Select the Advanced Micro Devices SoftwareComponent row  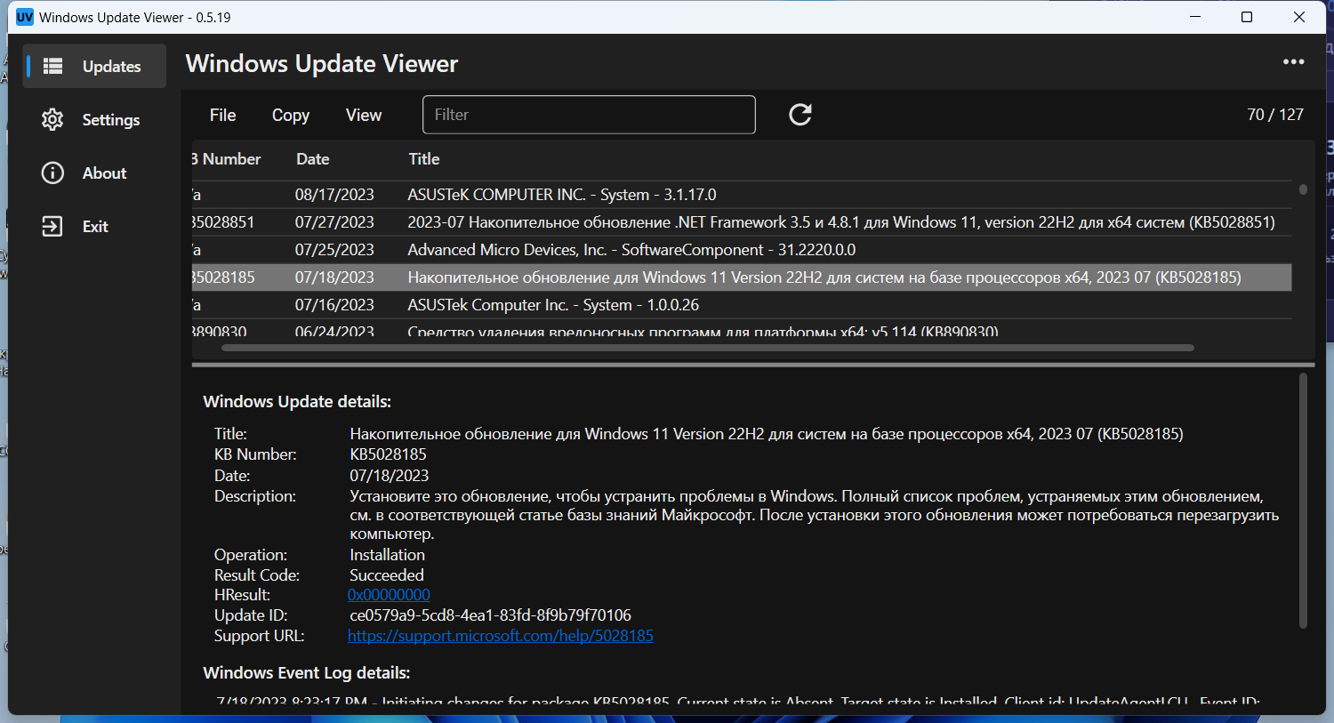click(x=742, y=250)
